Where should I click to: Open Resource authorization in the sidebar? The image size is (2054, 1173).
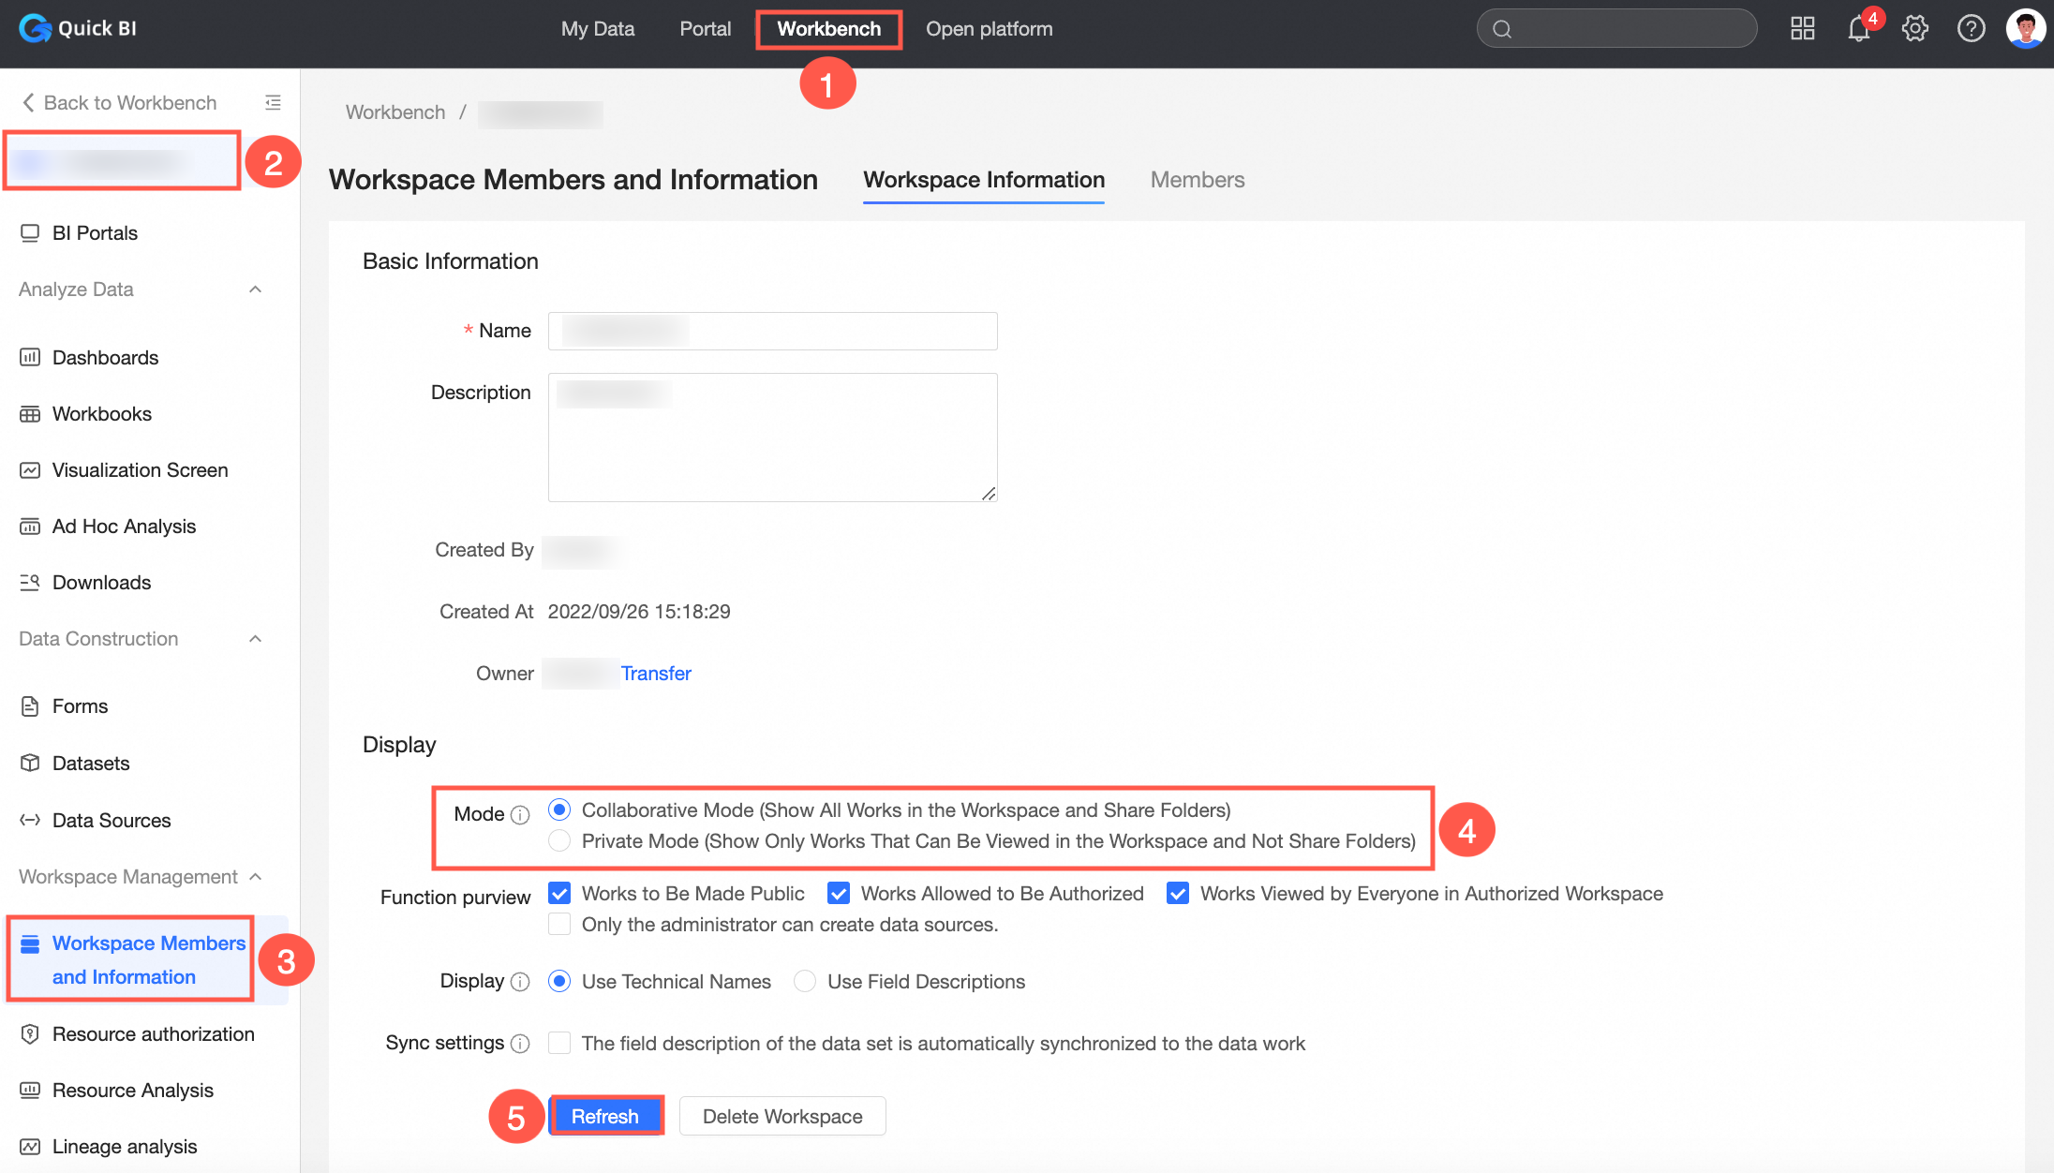153,1033
